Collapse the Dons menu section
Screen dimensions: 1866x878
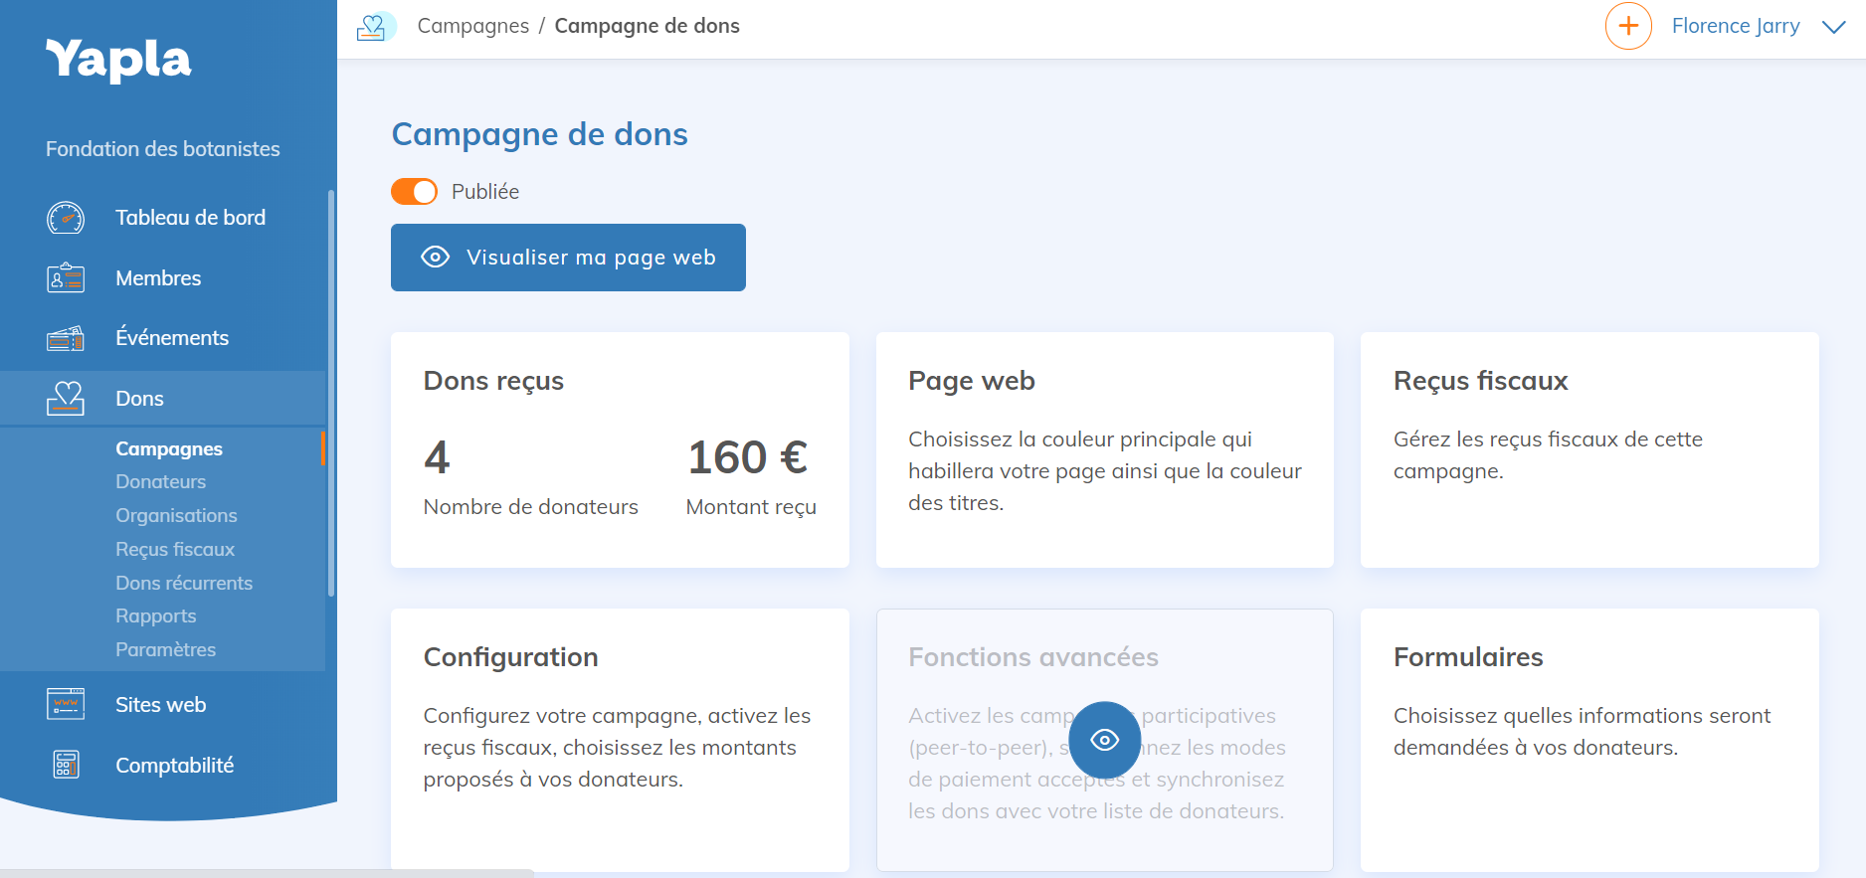click(139, 399)
